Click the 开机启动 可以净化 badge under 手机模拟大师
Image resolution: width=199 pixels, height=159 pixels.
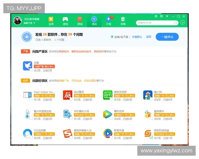[85, 115]
